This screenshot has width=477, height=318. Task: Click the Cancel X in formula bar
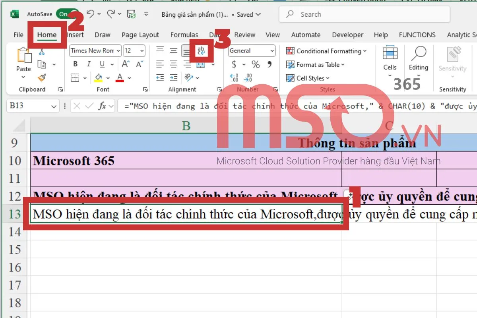77,106
